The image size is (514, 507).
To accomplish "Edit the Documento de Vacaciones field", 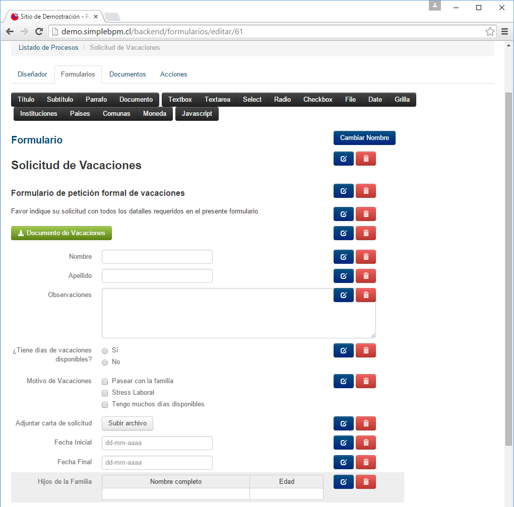I will 343,233.
